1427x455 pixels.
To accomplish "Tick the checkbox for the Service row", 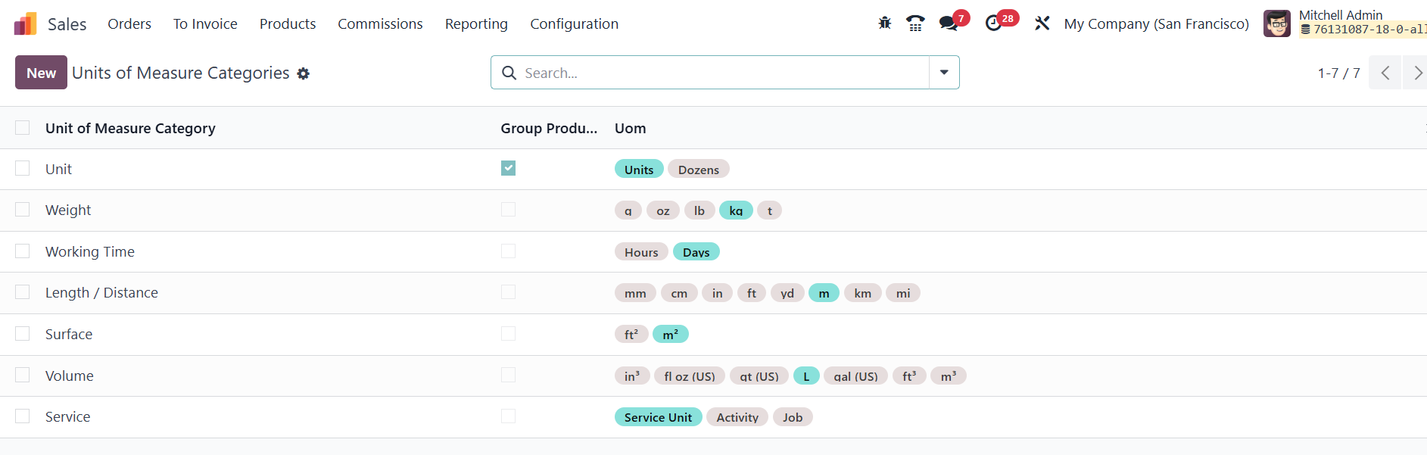I will pyautogui.click(x=23, y=416).
